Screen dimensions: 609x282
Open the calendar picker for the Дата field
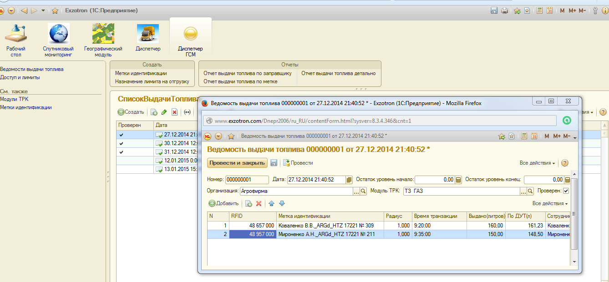pyautogui.click(x=349, y=180)
